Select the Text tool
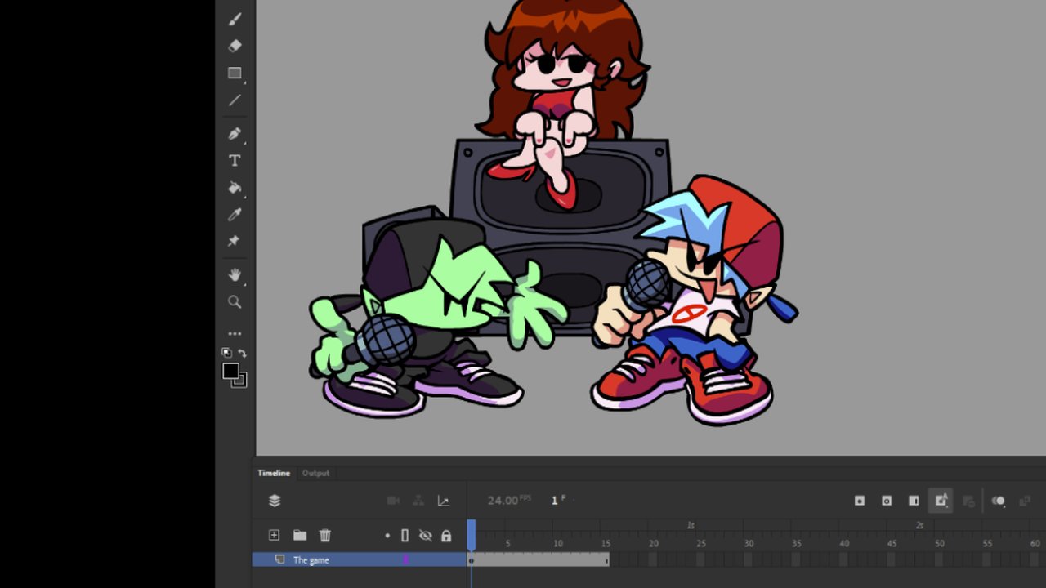 [x=235, y=161]
